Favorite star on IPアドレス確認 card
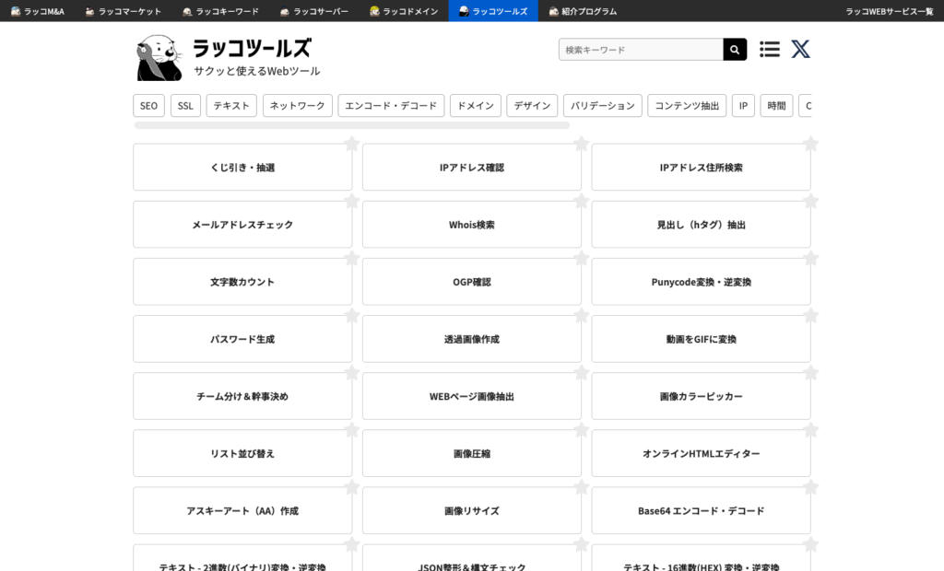 click(x=581, y=144)
